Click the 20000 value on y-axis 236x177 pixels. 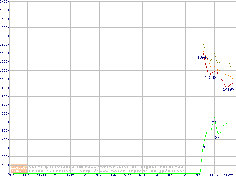point(4,1)
